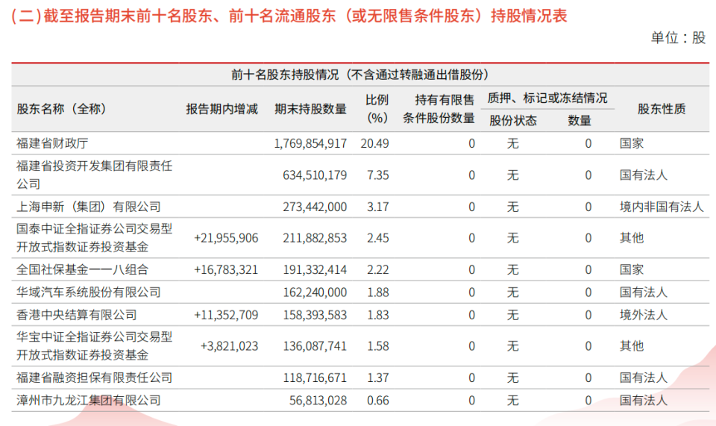Click the '股份状态' sub-header
This screenshot has width=716, height=426.
513,121
